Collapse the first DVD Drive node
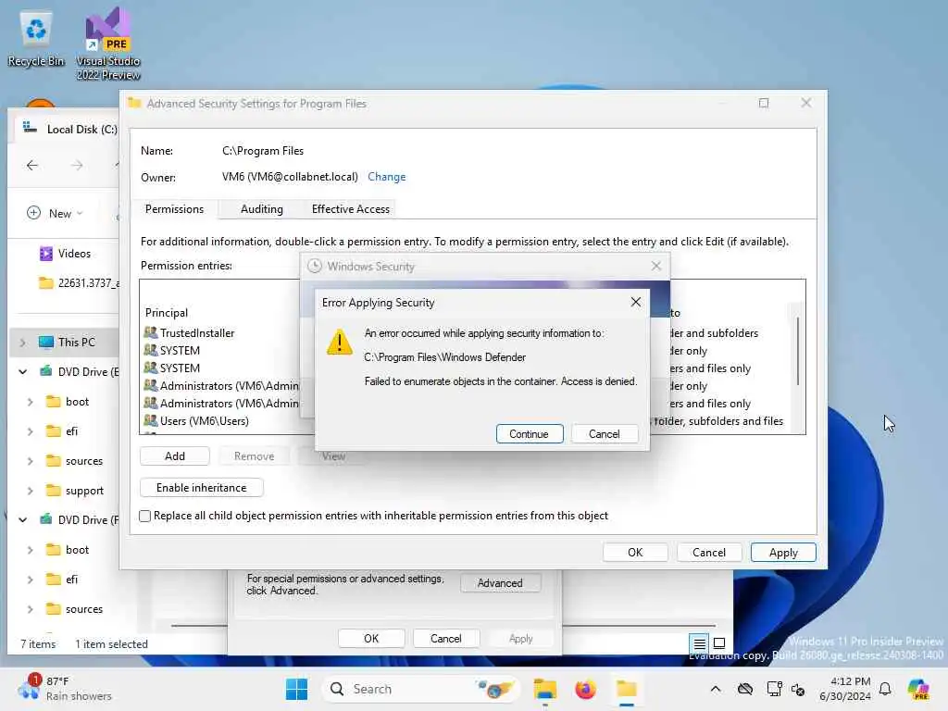 click(x=23, y=372)
